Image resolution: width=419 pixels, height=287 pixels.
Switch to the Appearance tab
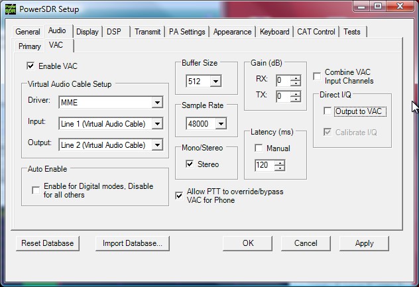coord(233,32)
